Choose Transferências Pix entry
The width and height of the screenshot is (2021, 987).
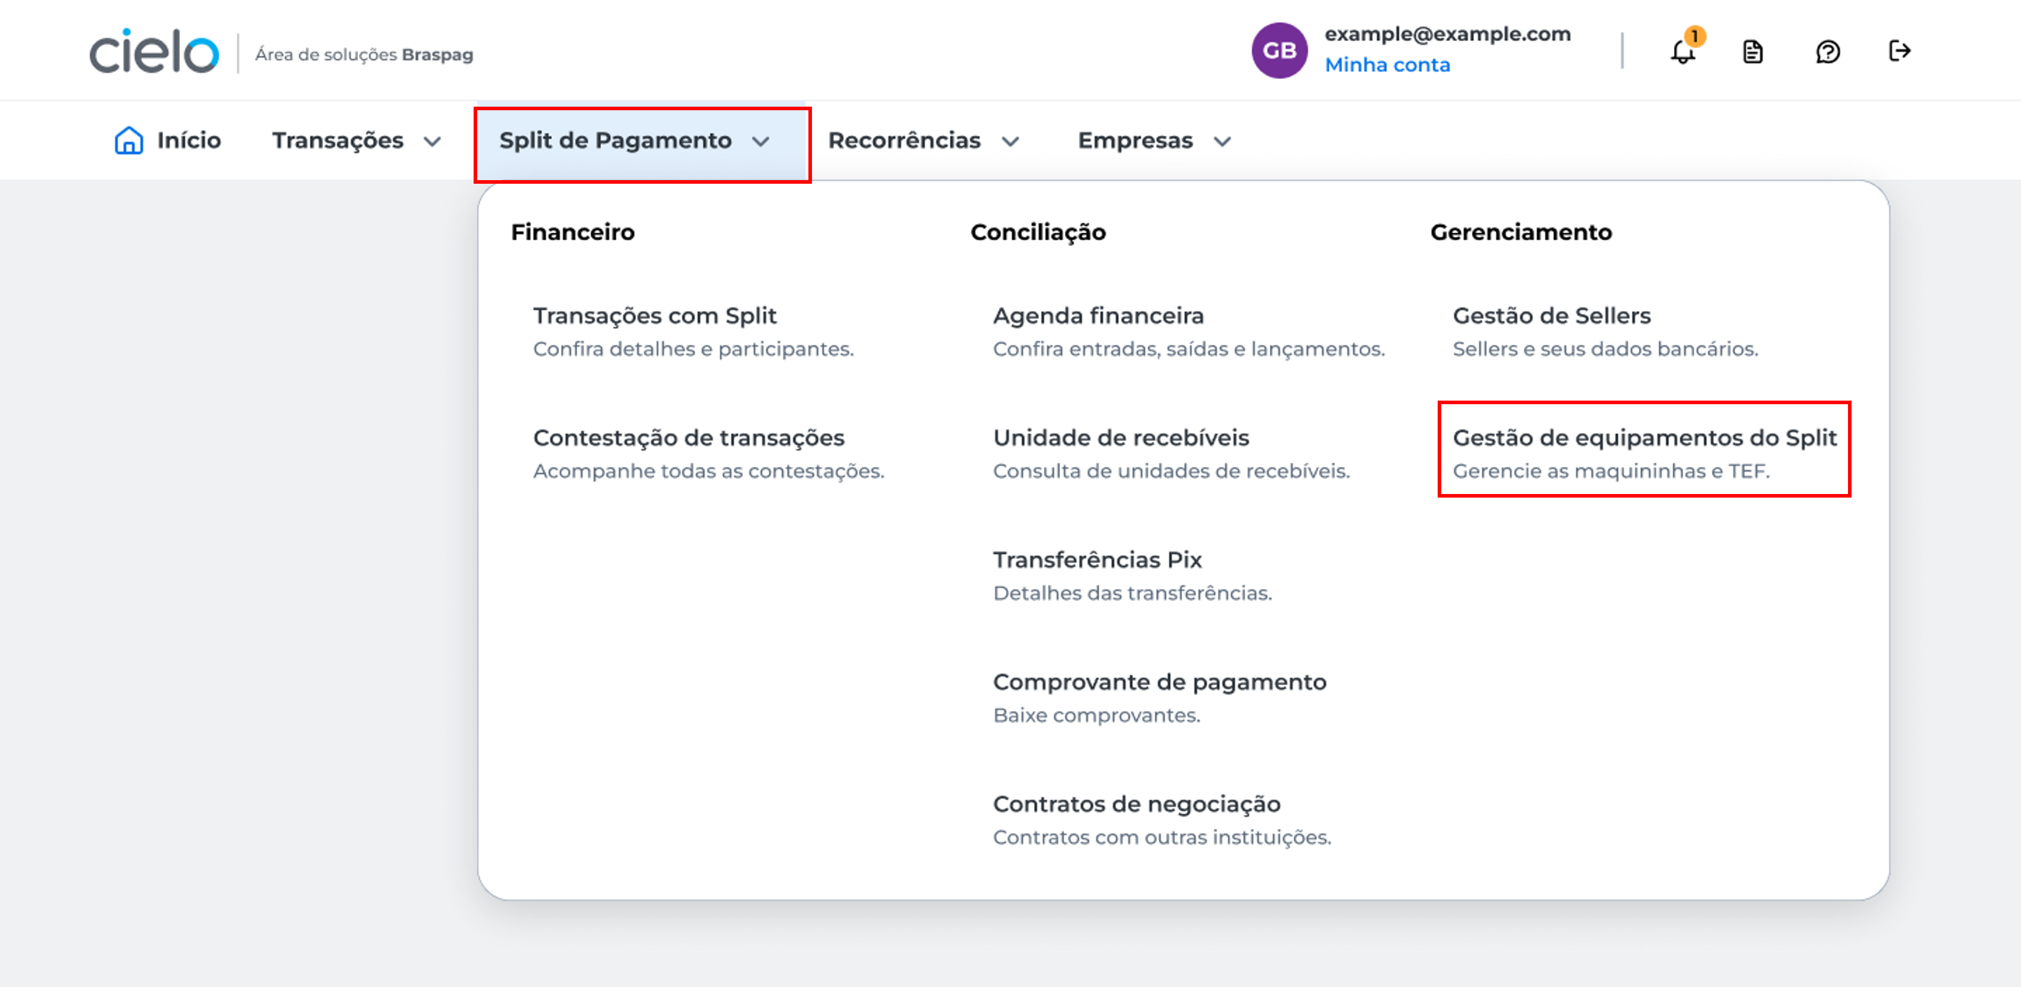click(x=1132, y=576)
